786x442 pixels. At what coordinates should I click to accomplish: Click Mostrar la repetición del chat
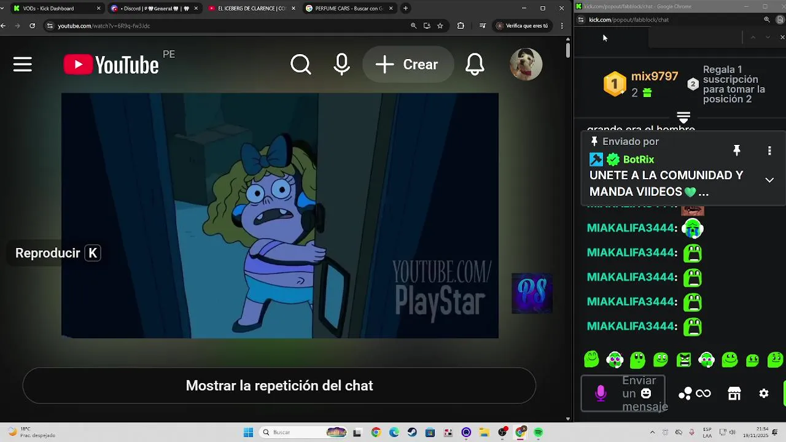tap(279, 386)
